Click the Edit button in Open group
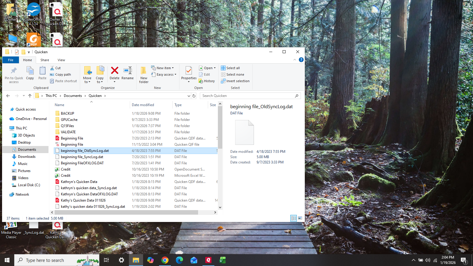Viewport: 473px width, 266px height. pos(205,74)
